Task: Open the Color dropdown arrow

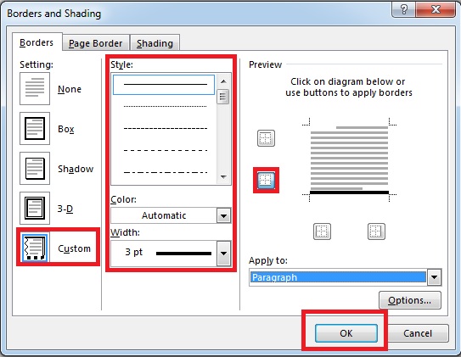Action: pyautogui.click(x=224, y=216)
